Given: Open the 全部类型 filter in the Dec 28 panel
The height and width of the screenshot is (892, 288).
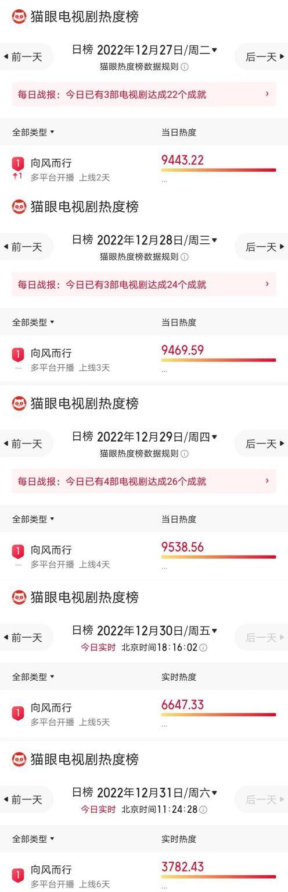Looking at the screenshot, I should click(33, 322).
